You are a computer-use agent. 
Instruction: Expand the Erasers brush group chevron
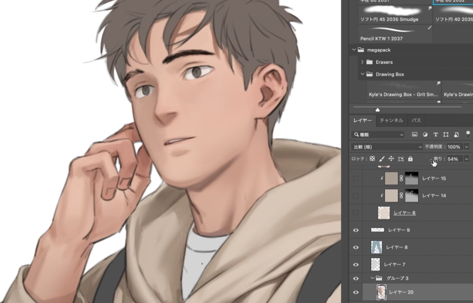tap(362, 62)
